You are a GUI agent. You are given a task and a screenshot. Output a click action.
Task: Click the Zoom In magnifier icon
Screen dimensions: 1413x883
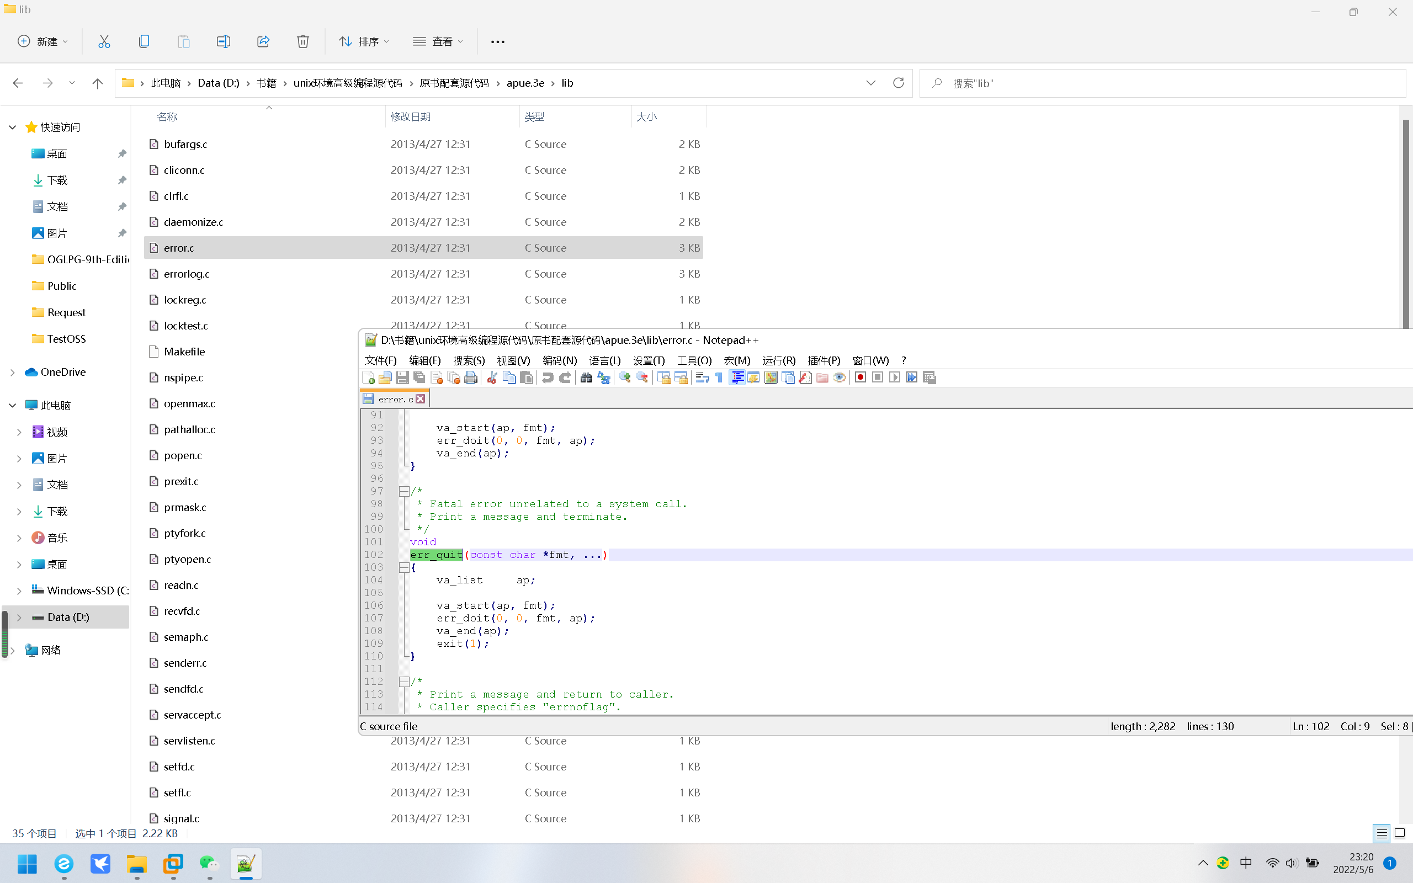pos(625,378)
